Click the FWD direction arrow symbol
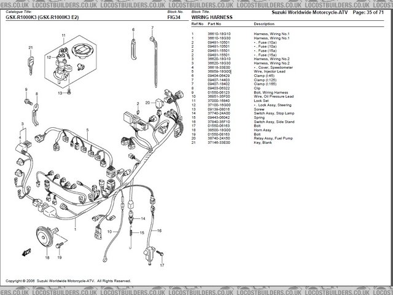Image resolution: width=393 pixels, height=295 pixels. pos(28,252)
